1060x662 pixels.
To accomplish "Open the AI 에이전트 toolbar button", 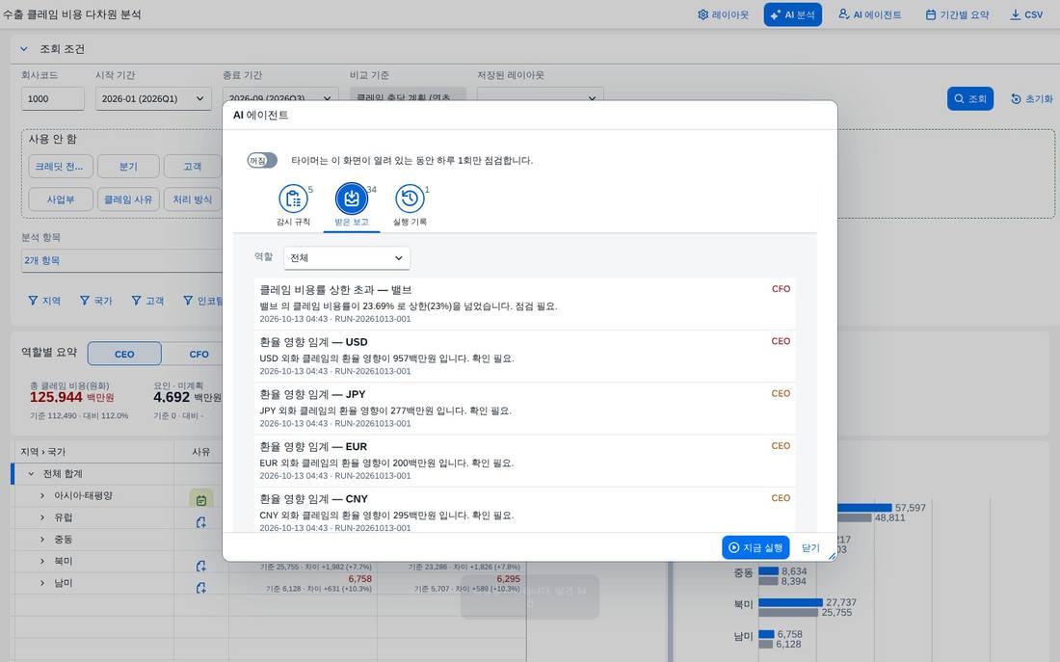I will coord(869,14).
